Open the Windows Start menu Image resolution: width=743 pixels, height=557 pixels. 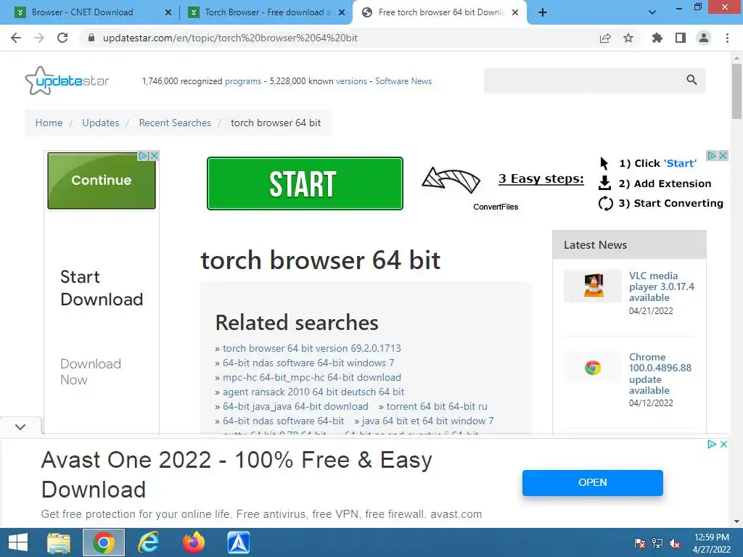click(x=18, y=542)
